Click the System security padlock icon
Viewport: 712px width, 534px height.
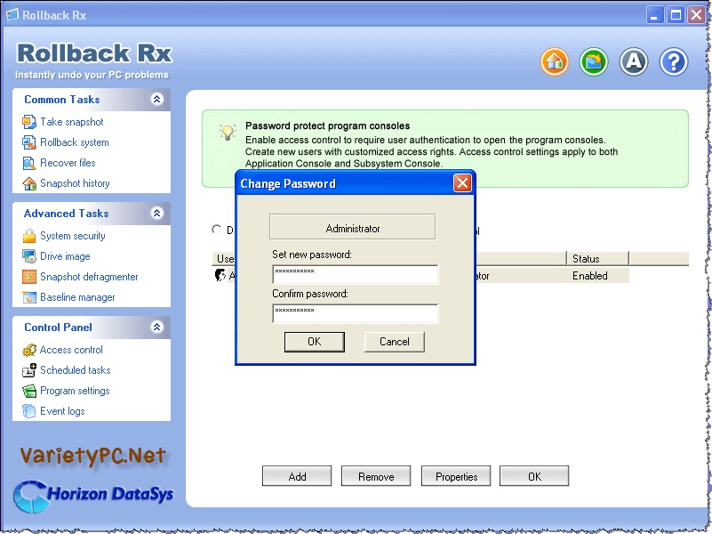[29, 236]
